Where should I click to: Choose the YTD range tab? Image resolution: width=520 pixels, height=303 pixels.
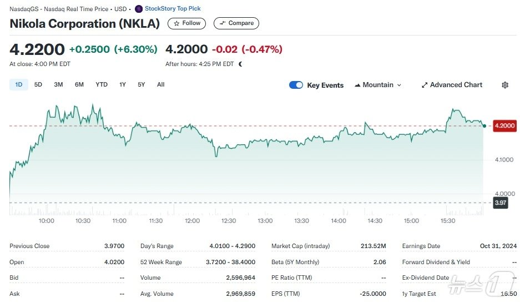pyautogui.click(x=102, y=84)
